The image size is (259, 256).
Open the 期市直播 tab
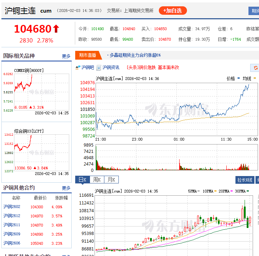(x=88, y=55)
